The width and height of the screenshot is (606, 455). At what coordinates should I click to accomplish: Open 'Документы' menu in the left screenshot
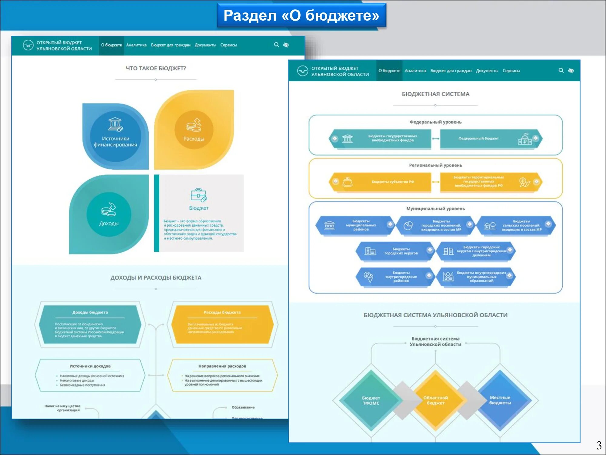point(205,45)
